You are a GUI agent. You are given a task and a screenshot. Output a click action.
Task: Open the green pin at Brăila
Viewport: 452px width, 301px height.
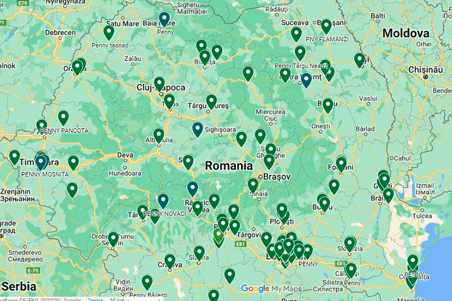click(388, 195)
